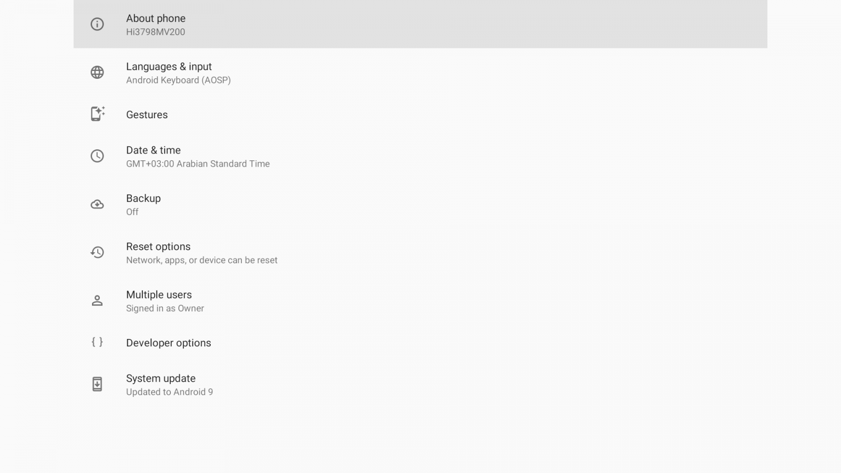
Task: Click the Hi3798MV200 model text
Action: (156, 32)
